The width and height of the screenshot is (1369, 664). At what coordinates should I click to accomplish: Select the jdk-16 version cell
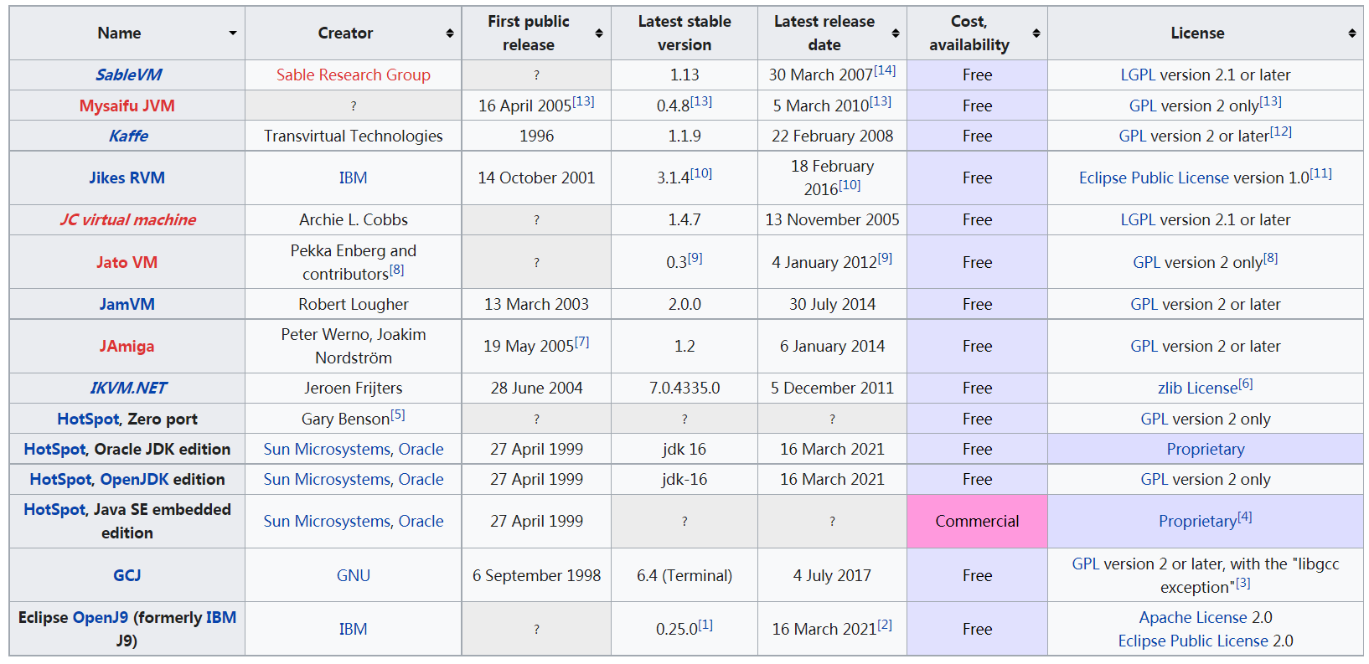click(x=684, y=479)
